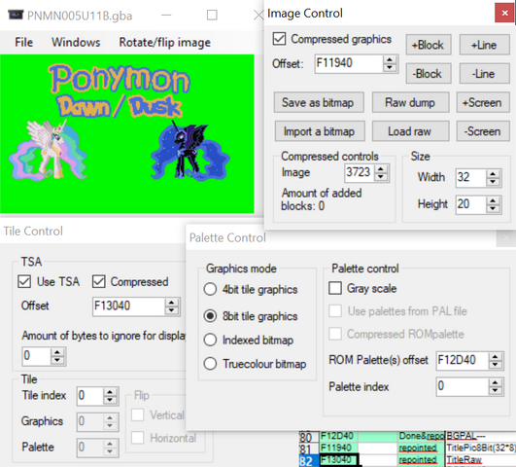Click the Height field showing 20

[470, 204]
